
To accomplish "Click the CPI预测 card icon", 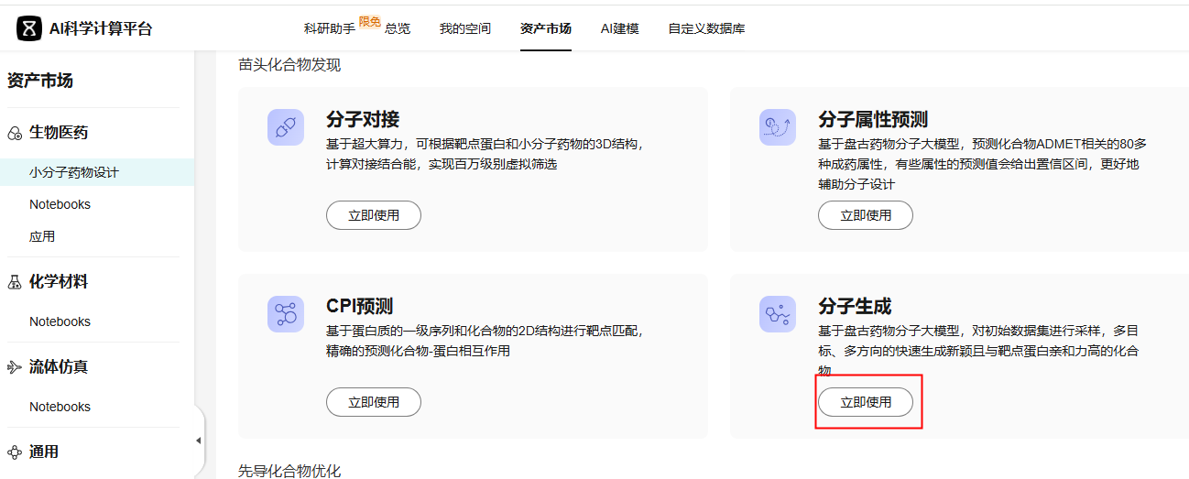I will (286, 314).
